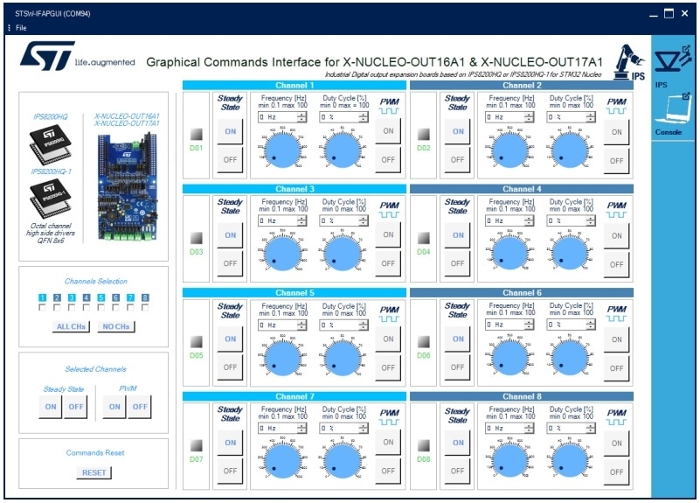Enable the channel 5 selection checkbox

coord(101,308)
